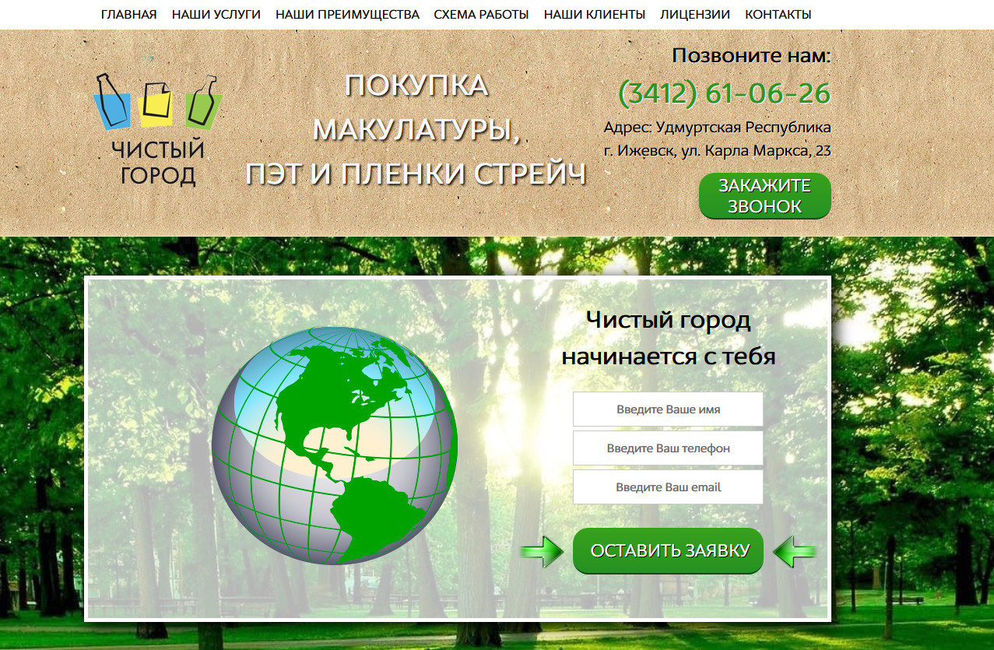Click the ЗАКАЖИТЕ ЗВОНОК button

coord(765,196)
